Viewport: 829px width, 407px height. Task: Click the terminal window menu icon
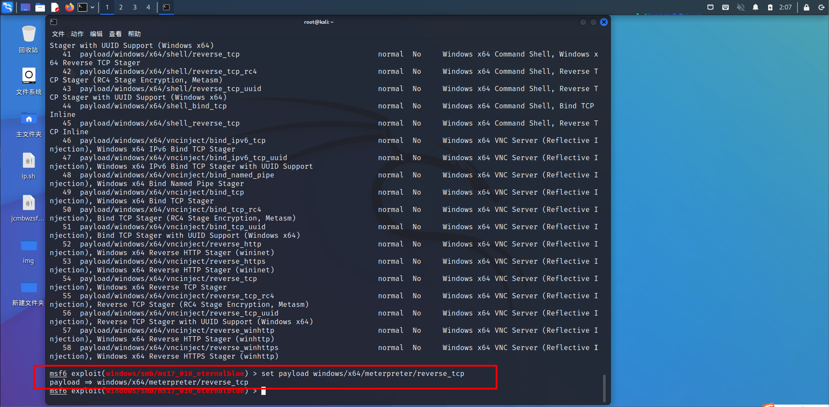pyautogui.click(x=54, y=22)
